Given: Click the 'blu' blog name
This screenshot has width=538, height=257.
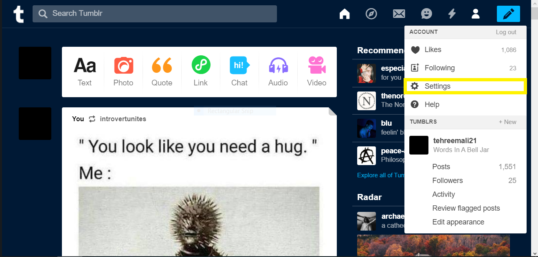Looking at the screenshot, I should point(386,123).
